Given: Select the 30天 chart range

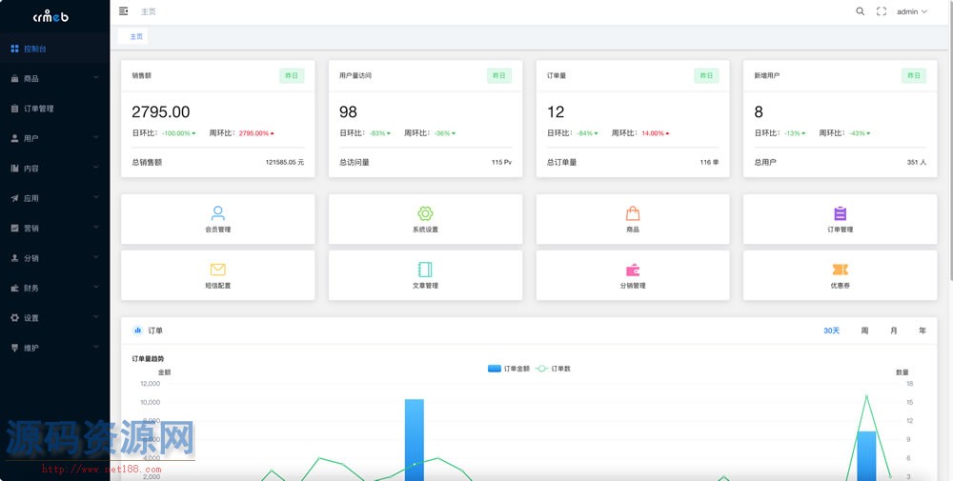Looking at the screenshot, I should [831, 331].
